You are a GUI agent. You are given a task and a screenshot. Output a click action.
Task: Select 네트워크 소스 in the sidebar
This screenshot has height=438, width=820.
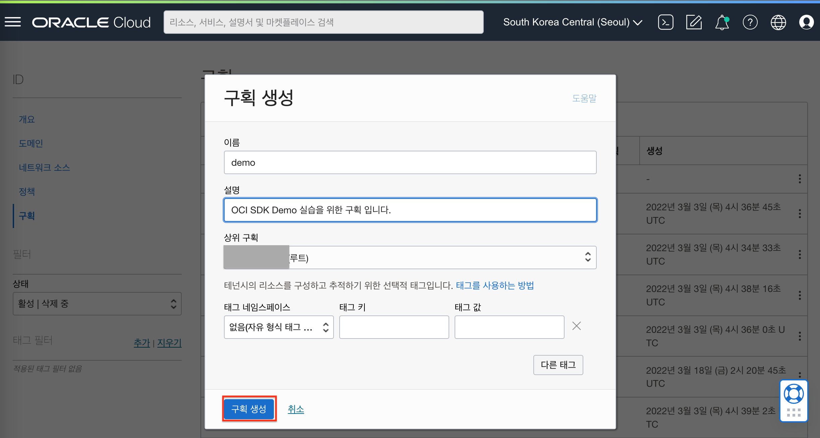click(44, 167)
